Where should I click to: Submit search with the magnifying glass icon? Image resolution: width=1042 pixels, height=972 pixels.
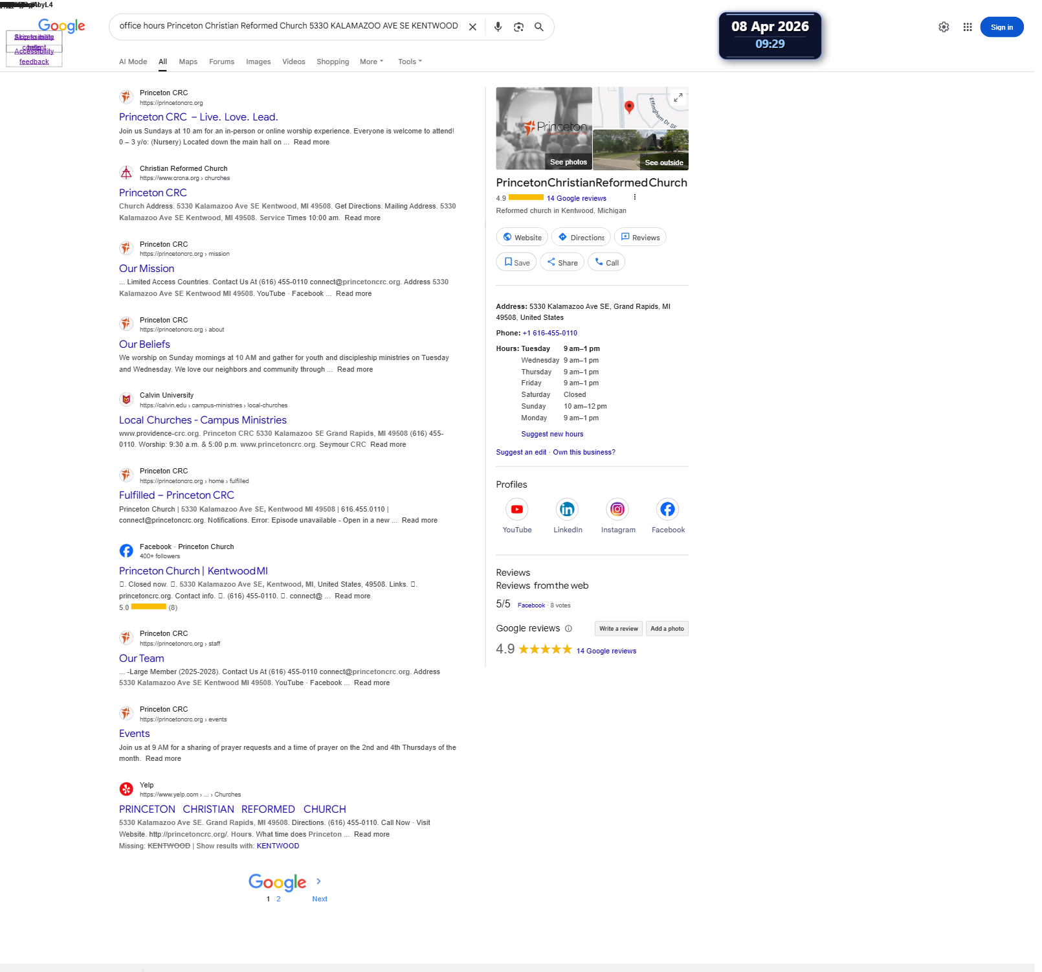[x=538, y=27]
